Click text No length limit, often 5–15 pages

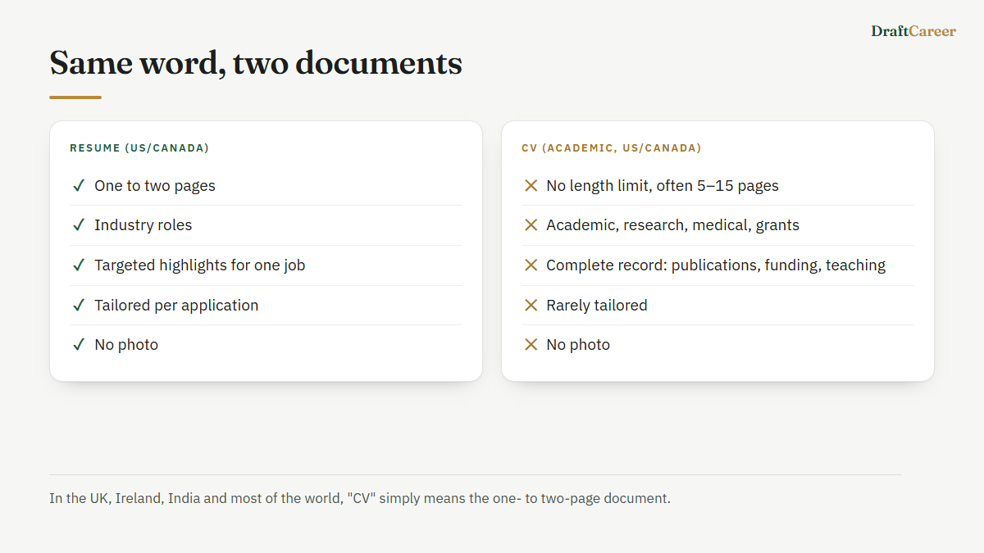(x=663, y=186)
